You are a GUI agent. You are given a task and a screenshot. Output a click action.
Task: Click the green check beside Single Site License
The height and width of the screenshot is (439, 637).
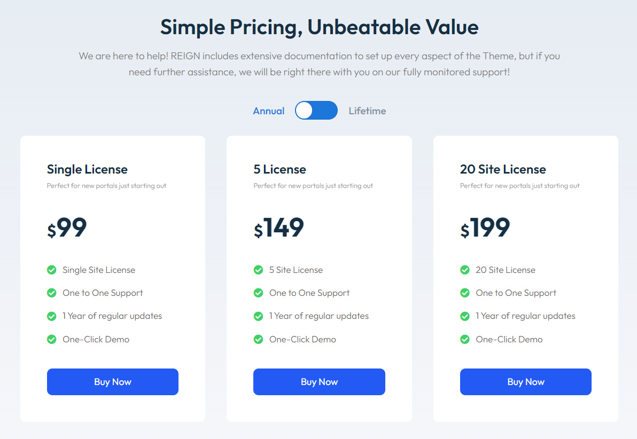coord(51,270)
